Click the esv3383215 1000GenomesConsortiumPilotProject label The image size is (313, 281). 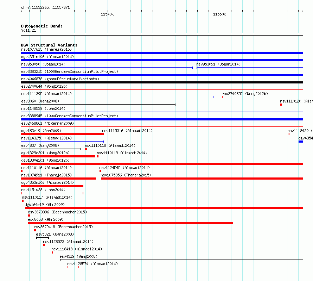point(70,71)
